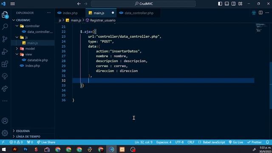Open the Live Share activity bar icon
This screenshot has width=272, height=153.
click(5, 89)
